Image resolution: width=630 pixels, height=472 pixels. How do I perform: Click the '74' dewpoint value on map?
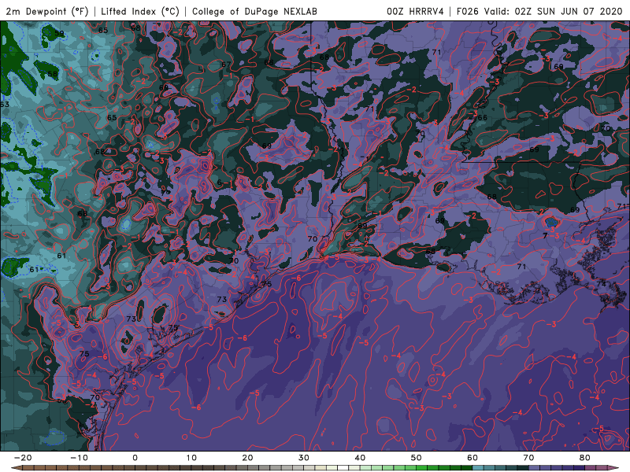tap(602, 284)
